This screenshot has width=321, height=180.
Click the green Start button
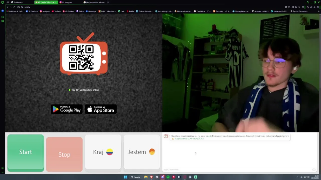[26, 153]
